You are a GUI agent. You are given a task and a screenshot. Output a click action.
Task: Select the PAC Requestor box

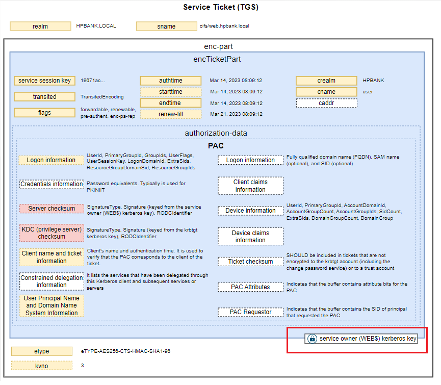250,312
